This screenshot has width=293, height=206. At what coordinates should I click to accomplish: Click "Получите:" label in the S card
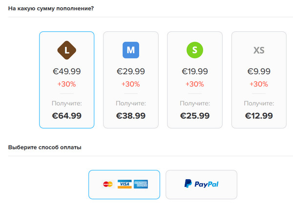(195, 103)
